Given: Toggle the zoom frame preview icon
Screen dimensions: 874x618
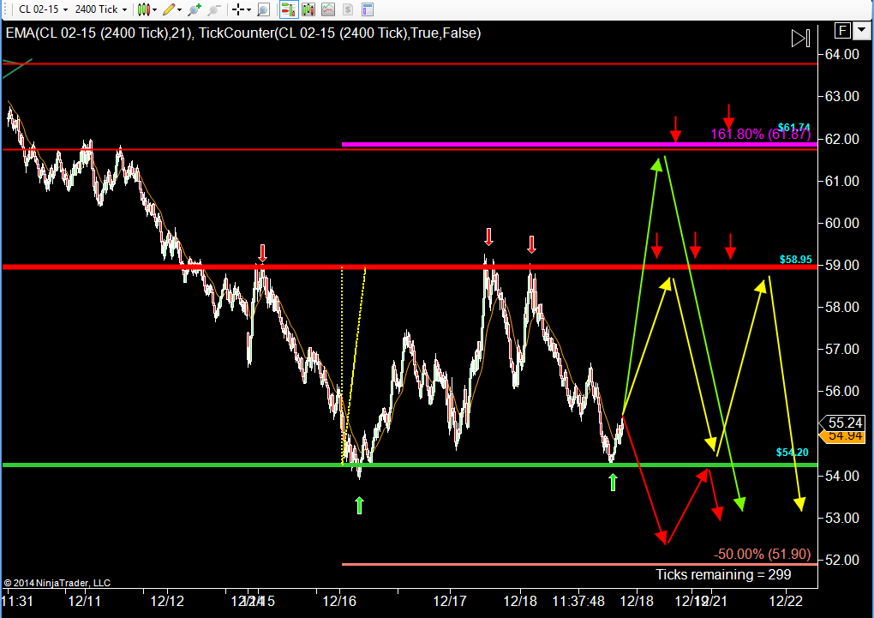Looking at the screenshot, I should (263, 9).
